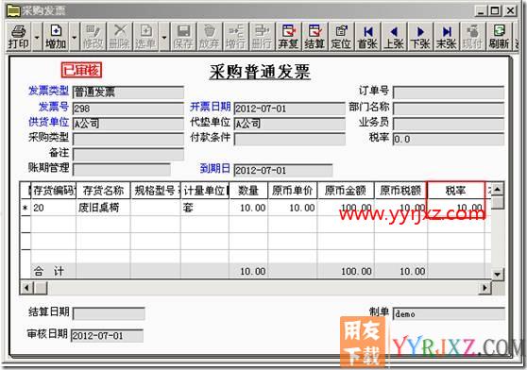Click the 采购类型 input field
This screenshot has width=527, height=370.
pyautogui.click(x=128, y=139)
